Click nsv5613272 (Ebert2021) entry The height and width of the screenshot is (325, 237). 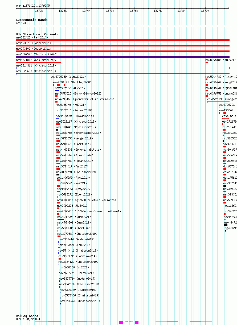click(75, 194)
